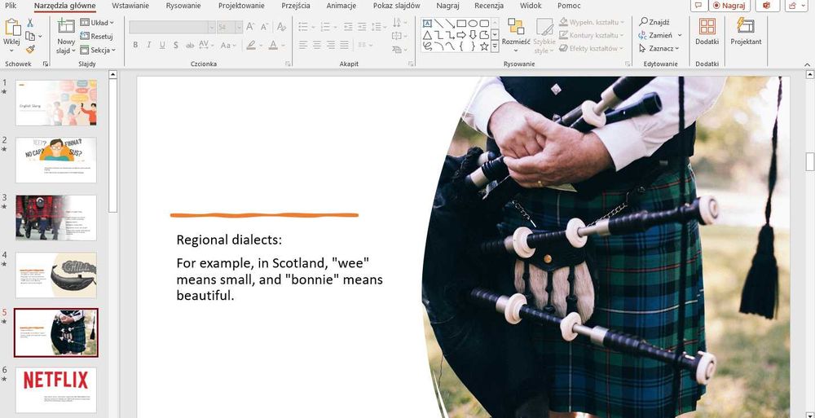Toggle Align Right paragraph
The height and width of the screenshot is (418, 815).
331,46
